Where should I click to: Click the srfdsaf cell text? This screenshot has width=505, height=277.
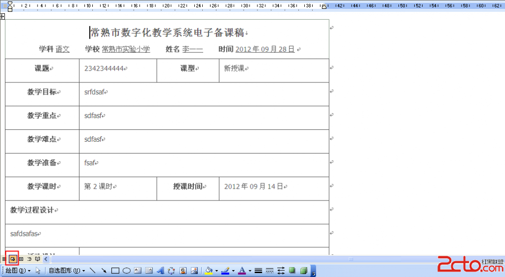[x=95, y=92]
